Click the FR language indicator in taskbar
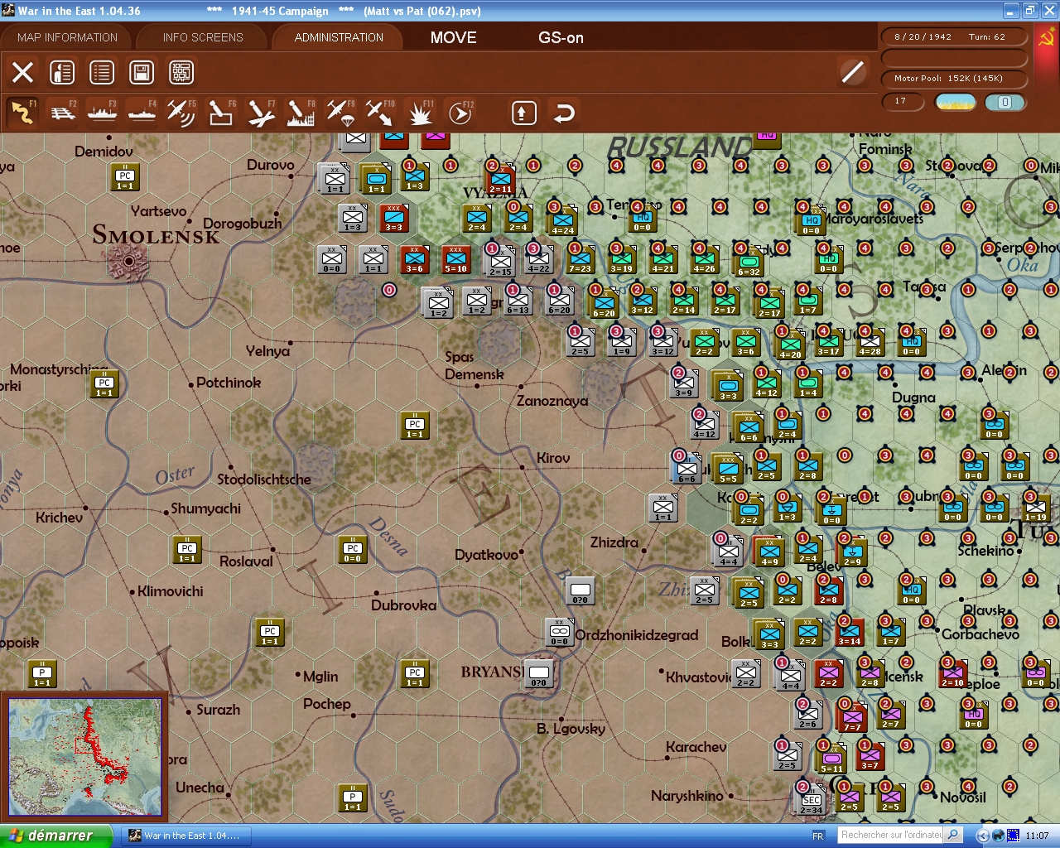The width and height of the screenshot is (1060, 848). (x=818, y=836)
